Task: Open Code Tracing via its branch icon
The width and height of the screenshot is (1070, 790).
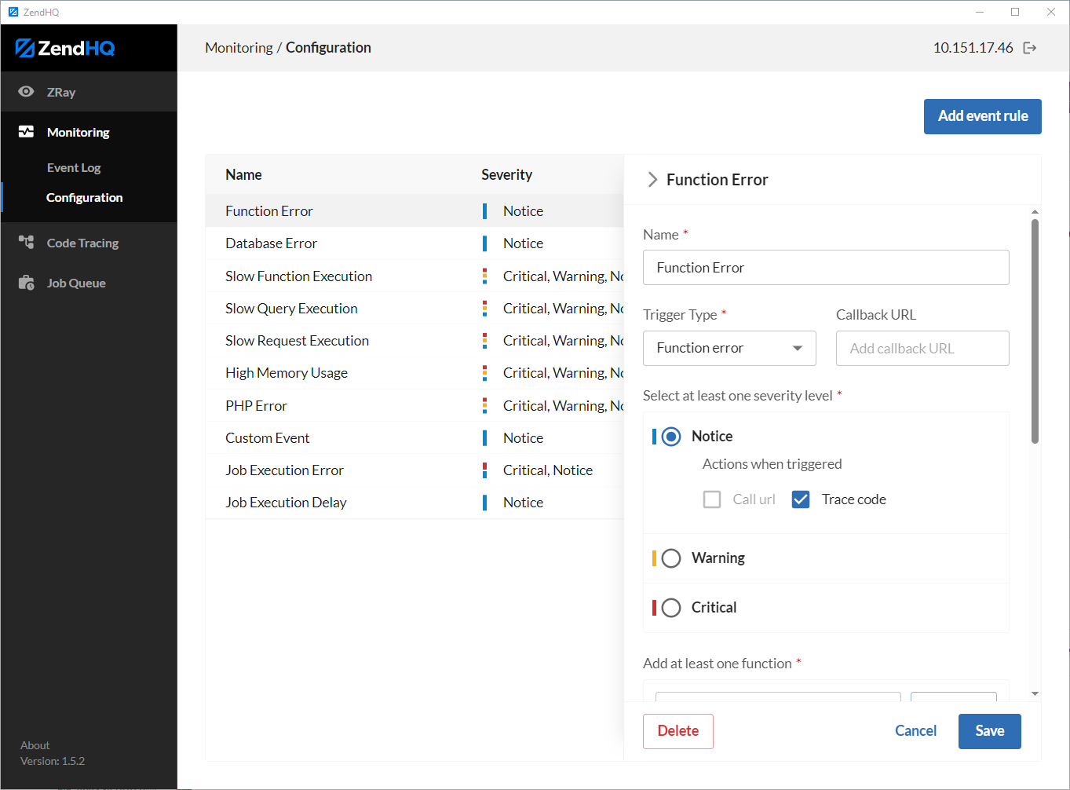Action: click(x=26, y=243)
